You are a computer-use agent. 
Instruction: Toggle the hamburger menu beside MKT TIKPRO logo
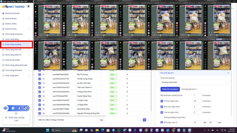click(x=28, y=6)
